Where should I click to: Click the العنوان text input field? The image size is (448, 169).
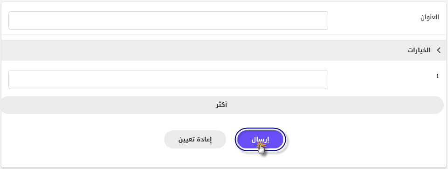point(168,21)
